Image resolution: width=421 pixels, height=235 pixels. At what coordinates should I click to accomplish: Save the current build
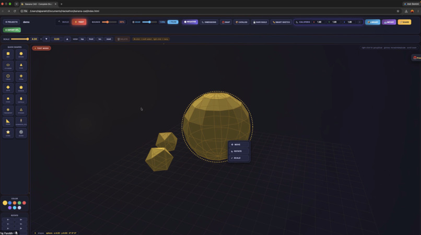coord(260,22)
